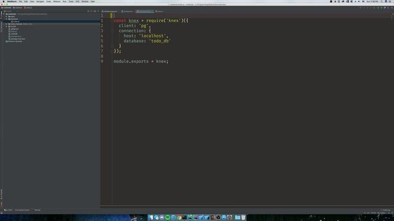This screenshot has width=394, height=221.
Task: Open the Code menu
Action: (x=49, y=1)
